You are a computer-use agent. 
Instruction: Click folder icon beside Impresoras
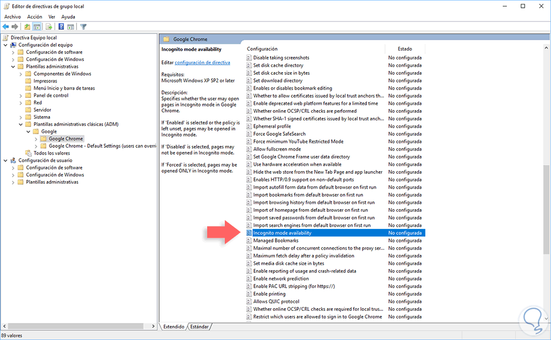(x=29, y=81)
